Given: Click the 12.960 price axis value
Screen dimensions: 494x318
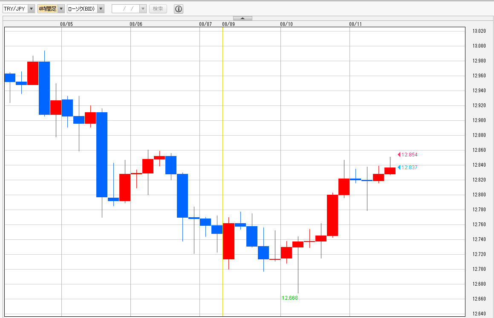Looking at the screenshot, I should tap(479, 75).
